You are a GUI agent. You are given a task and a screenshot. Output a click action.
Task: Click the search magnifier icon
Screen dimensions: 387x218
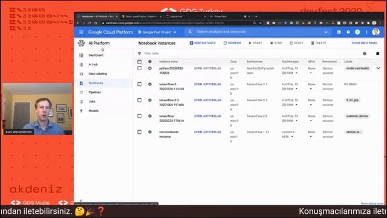190,32
